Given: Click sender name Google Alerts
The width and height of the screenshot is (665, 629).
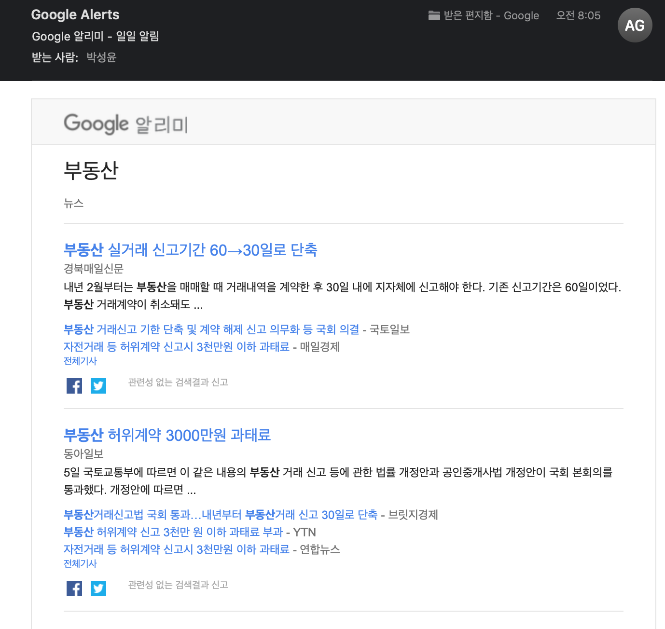Looking at the screenshot, I should [x=75, y=14].
